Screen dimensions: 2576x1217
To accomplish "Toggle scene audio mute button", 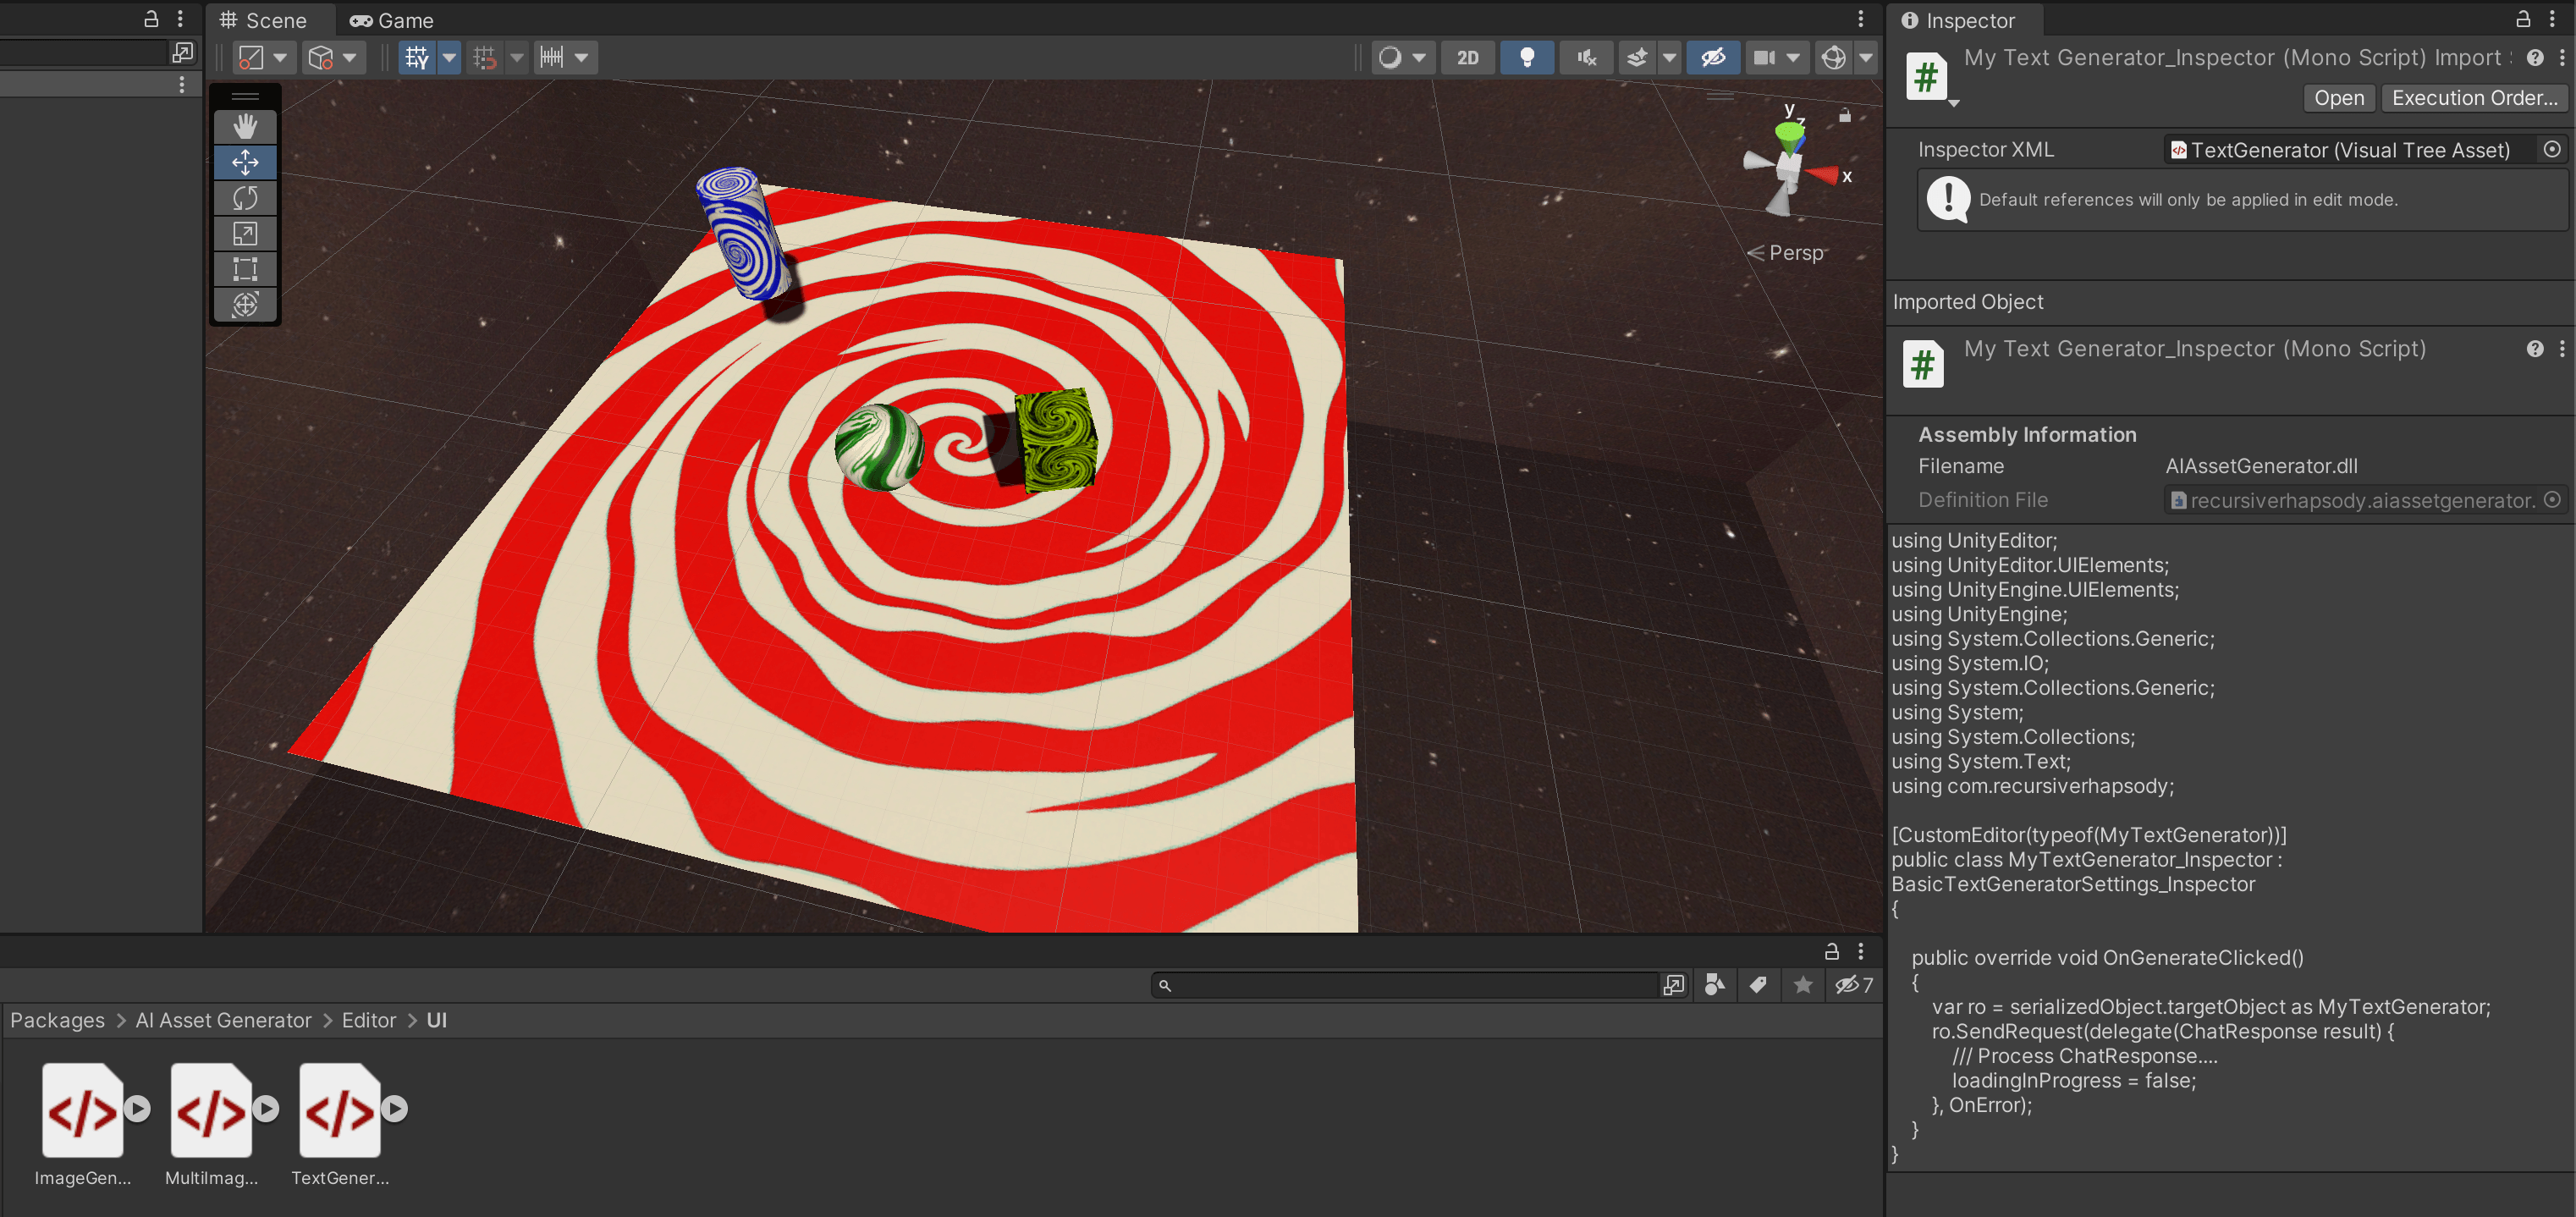I will pyautogui.click(x=1586, y=58).
